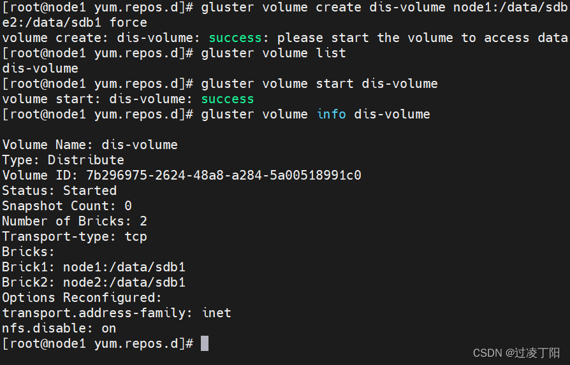Click green 'success' in volume start output
Image resolution: width=570 pixels, height=365 pixels.
coord(228,99)
